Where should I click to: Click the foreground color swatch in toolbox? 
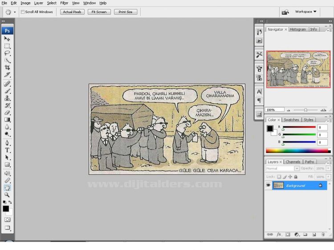click(x=6, y=209)
